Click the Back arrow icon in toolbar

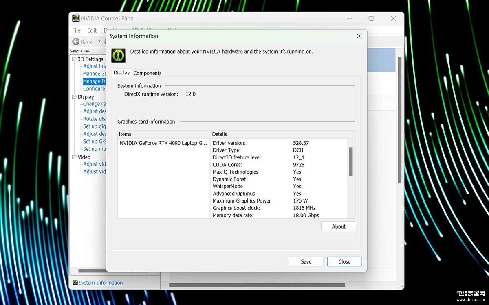point(76,41)
